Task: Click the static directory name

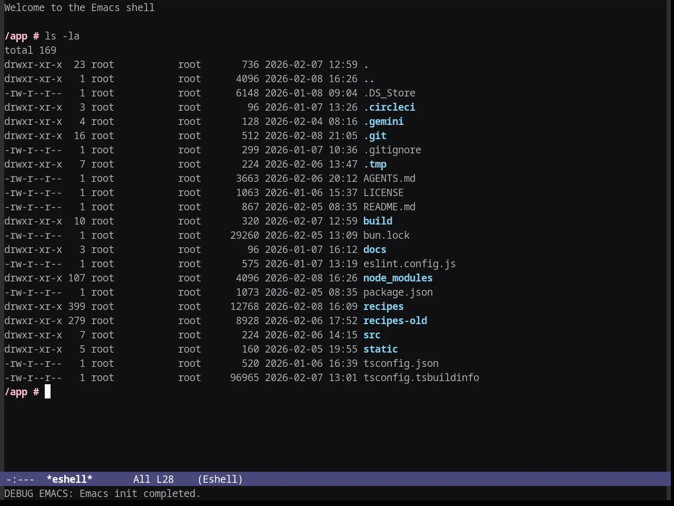Action: (381, 349)
